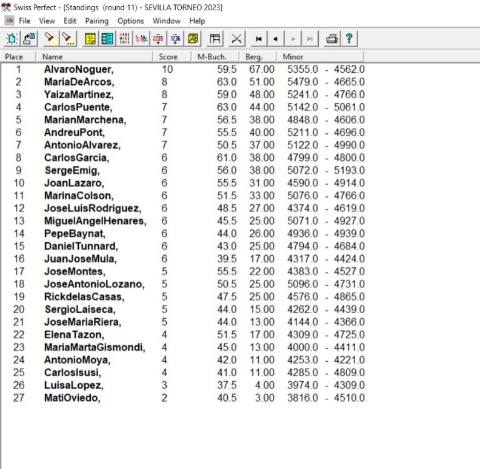Viewport: 480px width, 469px height.
Task: Select player JoanLazaro
Action: click(x=74, y=183)
